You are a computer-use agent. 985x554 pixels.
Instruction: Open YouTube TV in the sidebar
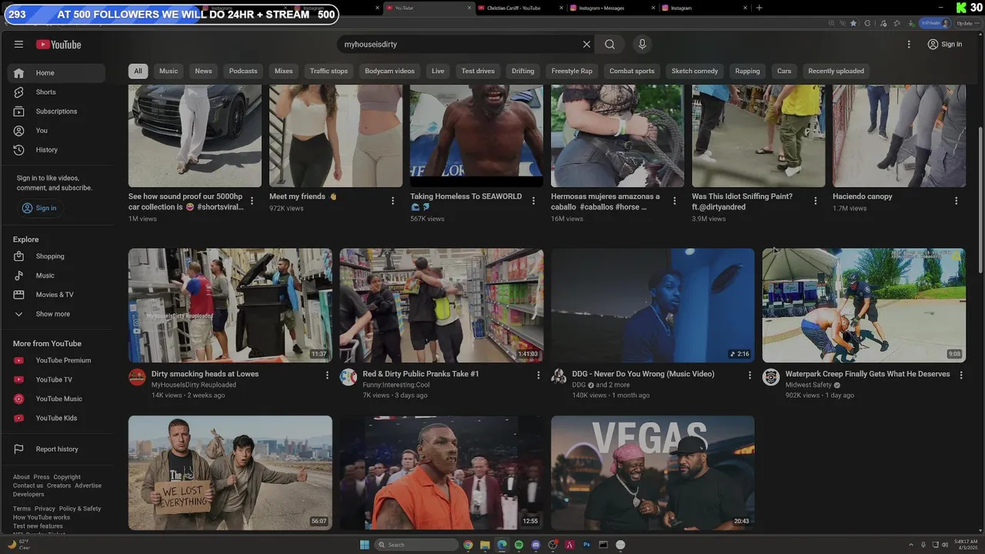pyautogui.click(x=56, y=379)
